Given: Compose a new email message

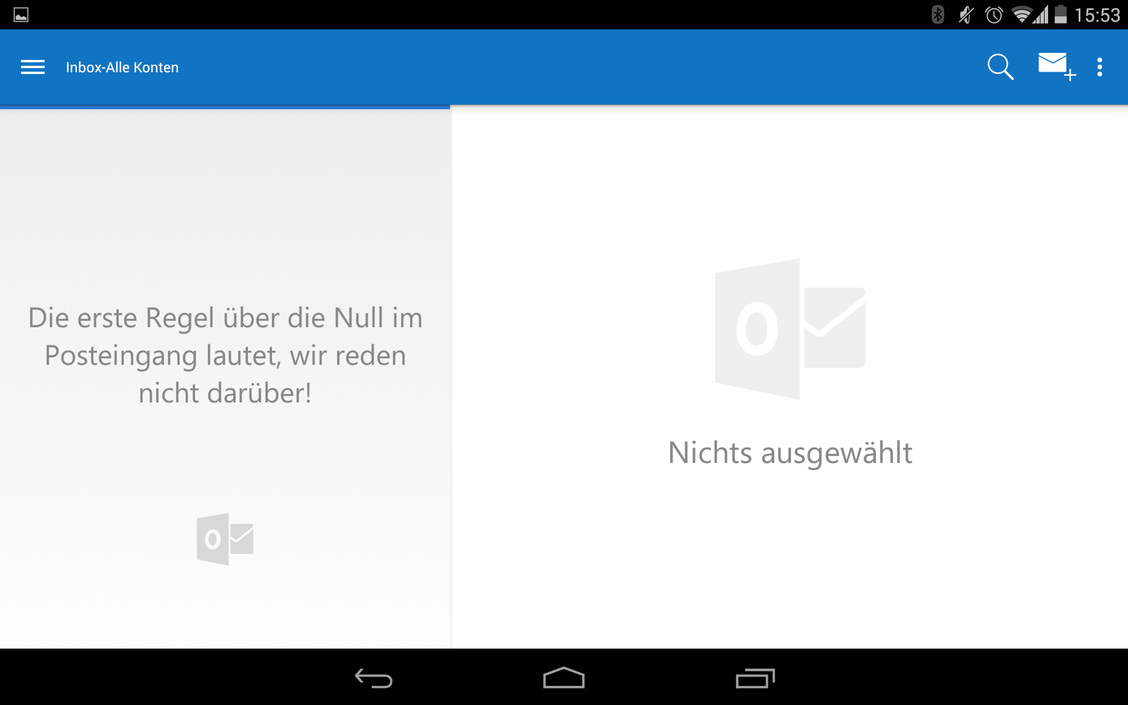Looking at the screenshot, I should point(1056,67).
